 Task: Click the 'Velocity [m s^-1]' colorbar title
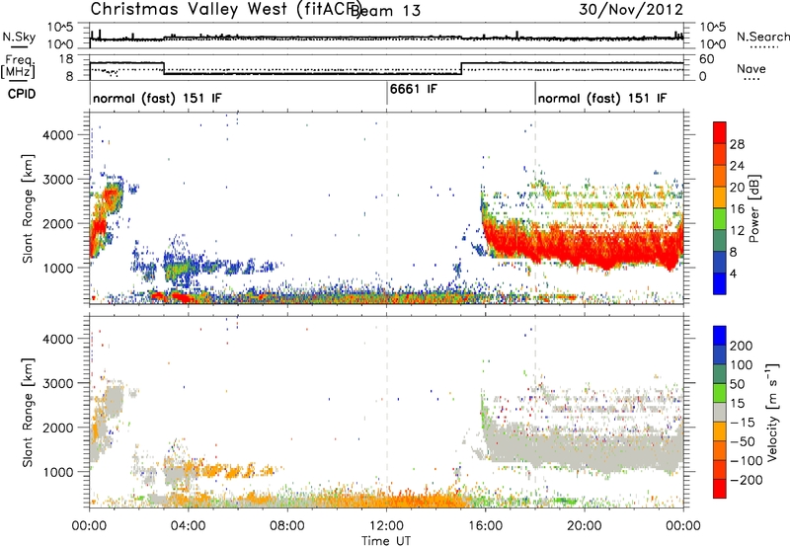coord(773,412)
